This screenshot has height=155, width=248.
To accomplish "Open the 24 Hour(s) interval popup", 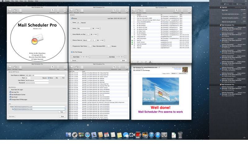I will [x=79, y=23].
